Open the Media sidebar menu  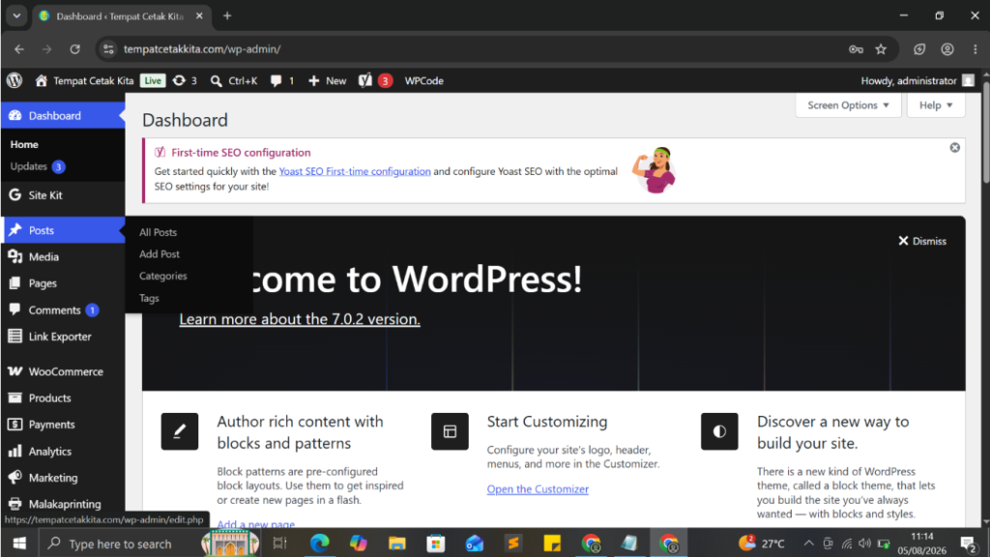pyautogui.click(x=63, y=256)
